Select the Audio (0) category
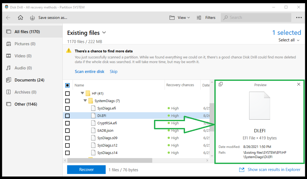The width and height of the screenshot is (307, 179). tap(32, 68)
